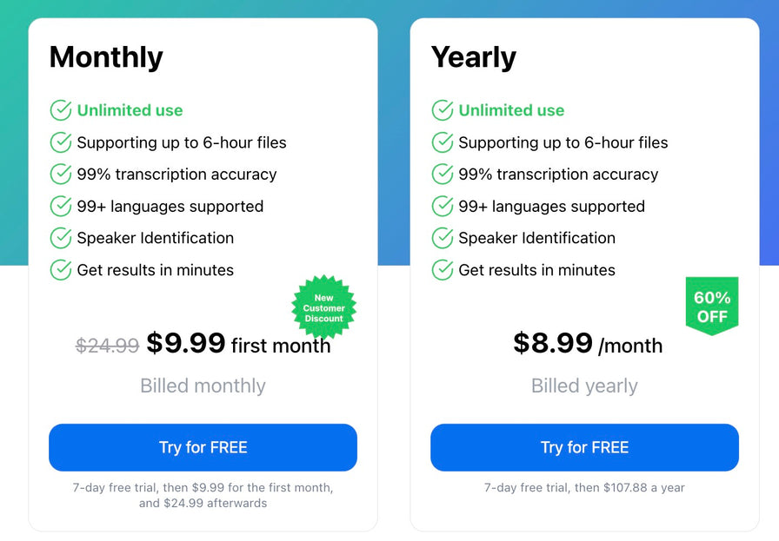The height and width of the screenshot is (541, 779).
Task: Click Yearly Speaker Identification checkmark icon
Action: coord(443,238)
